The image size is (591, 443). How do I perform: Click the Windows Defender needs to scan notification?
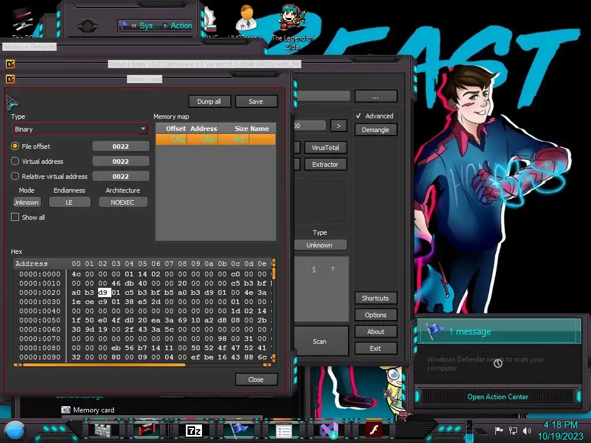tap(485, 363)
